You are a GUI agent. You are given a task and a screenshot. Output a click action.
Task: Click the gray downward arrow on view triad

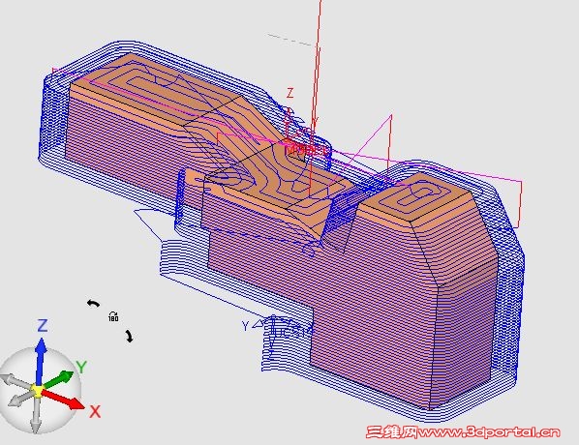click(x=36, y=415)
